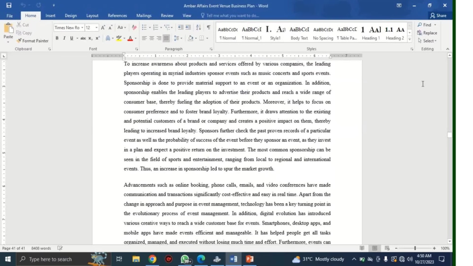This screenshot has height=266, width=473.
Task: Open the proofing errors status icon
Action: pyautogui.click(x=60, y=248)
